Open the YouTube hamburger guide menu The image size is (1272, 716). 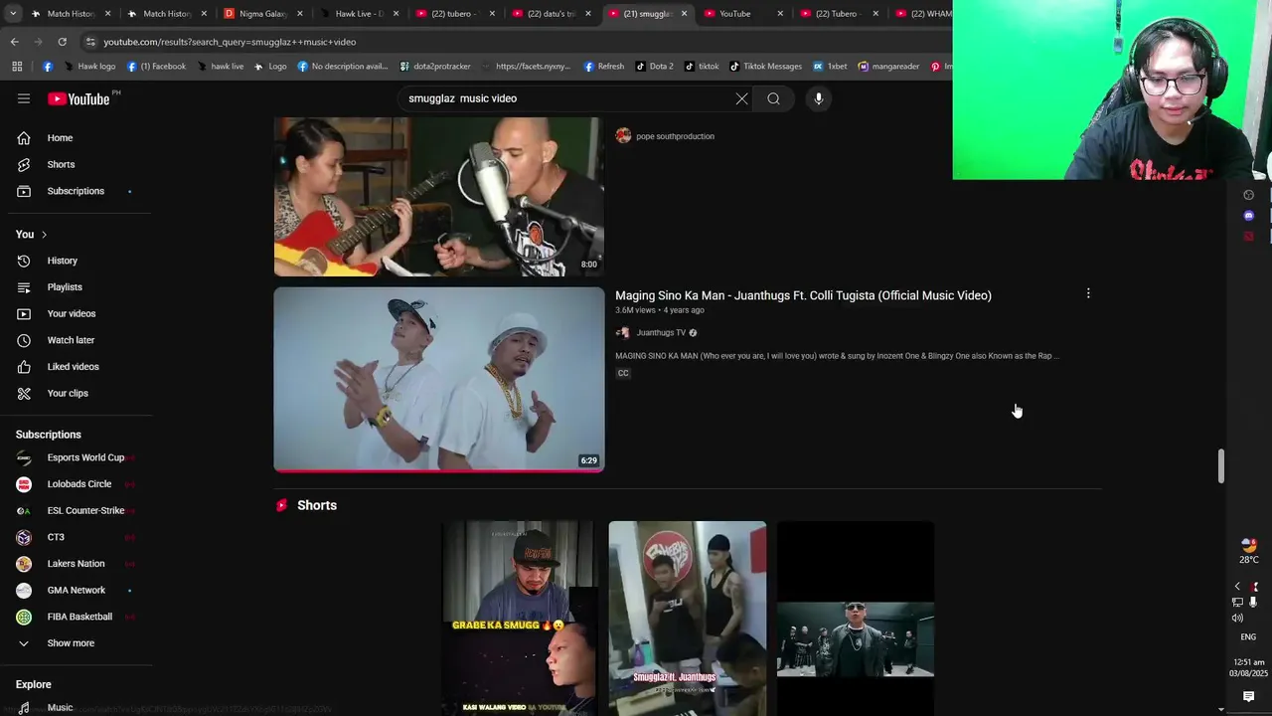pos(24,98)
